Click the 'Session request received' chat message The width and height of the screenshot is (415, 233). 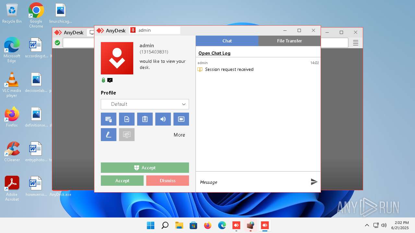(x=229, y=70)
